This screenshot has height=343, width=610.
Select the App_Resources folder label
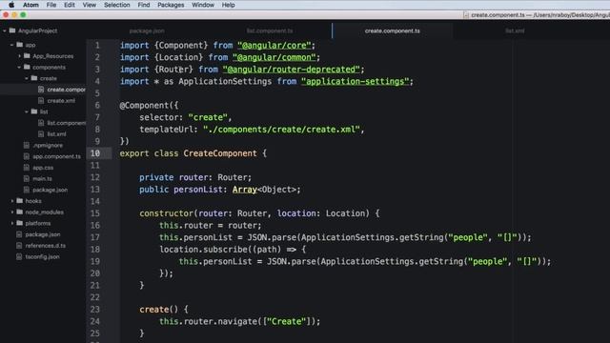pyautogui.click(x=53, y=56)
